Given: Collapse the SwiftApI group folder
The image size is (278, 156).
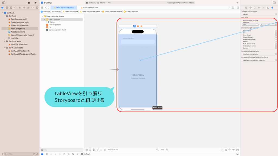Looking at the screenshot, I should click(x=5, y=16).
